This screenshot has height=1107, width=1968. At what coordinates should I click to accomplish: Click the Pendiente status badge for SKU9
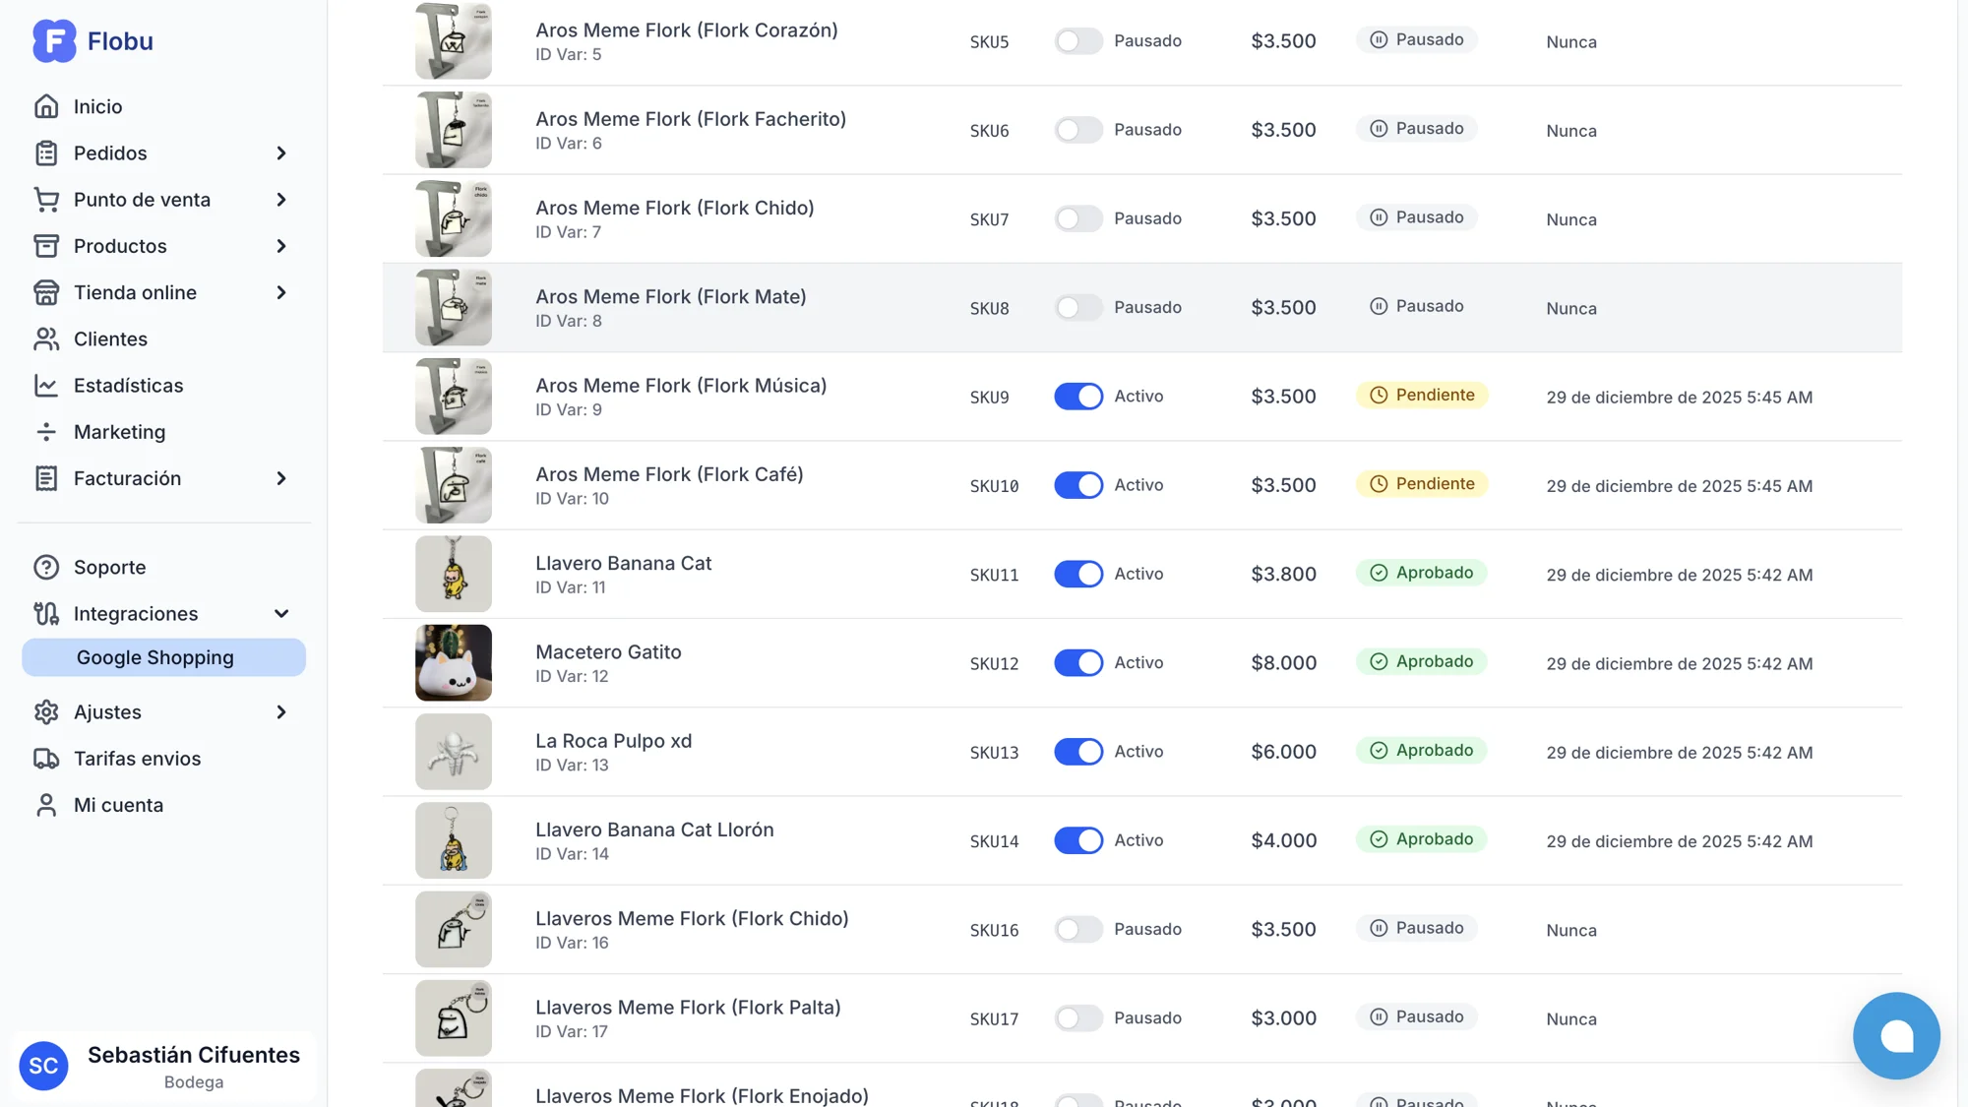point(1422,396)
